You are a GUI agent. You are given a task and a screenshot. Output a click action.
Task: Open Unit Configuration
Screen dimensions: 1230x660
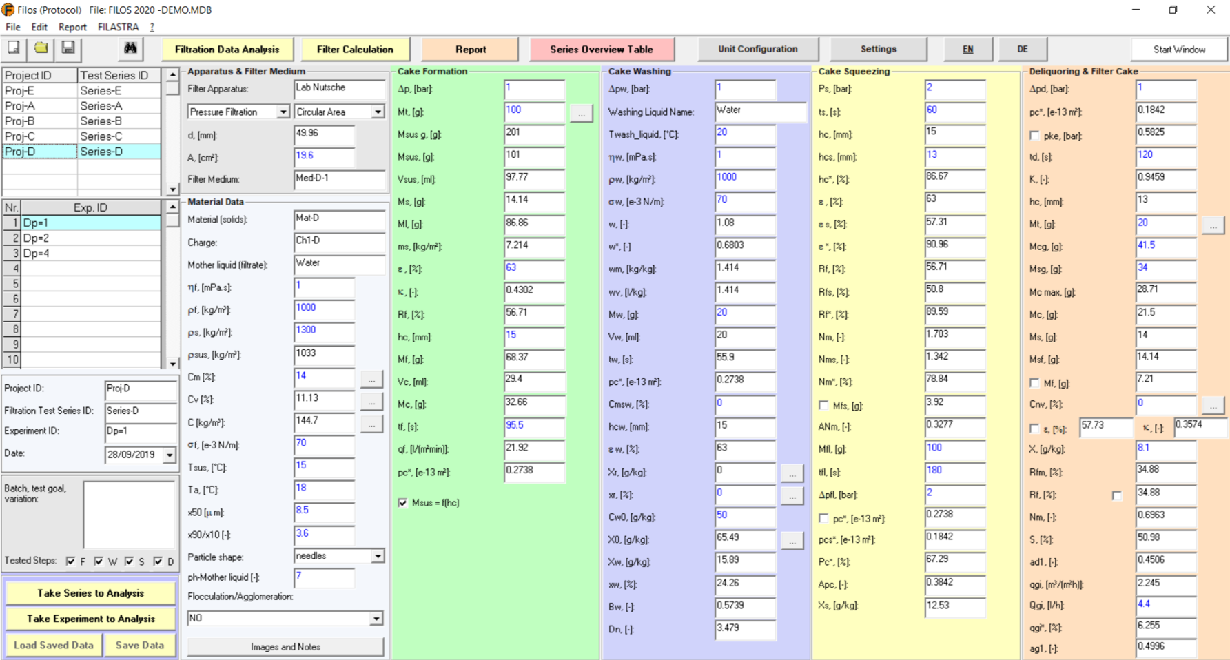click(x=758, y=49)
